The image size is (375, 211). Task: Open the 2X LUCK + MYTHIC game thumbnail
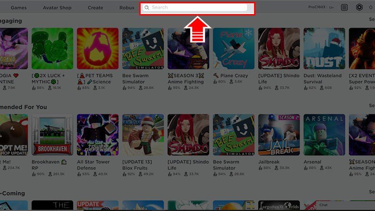click(x=52, y=49)
